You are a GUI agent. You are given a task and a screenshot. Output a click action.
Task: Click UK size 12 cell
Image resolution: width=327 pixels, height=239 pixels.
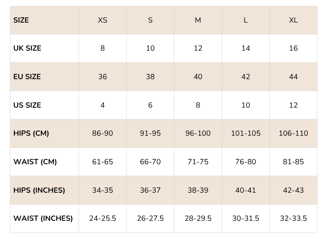(198, 48)
